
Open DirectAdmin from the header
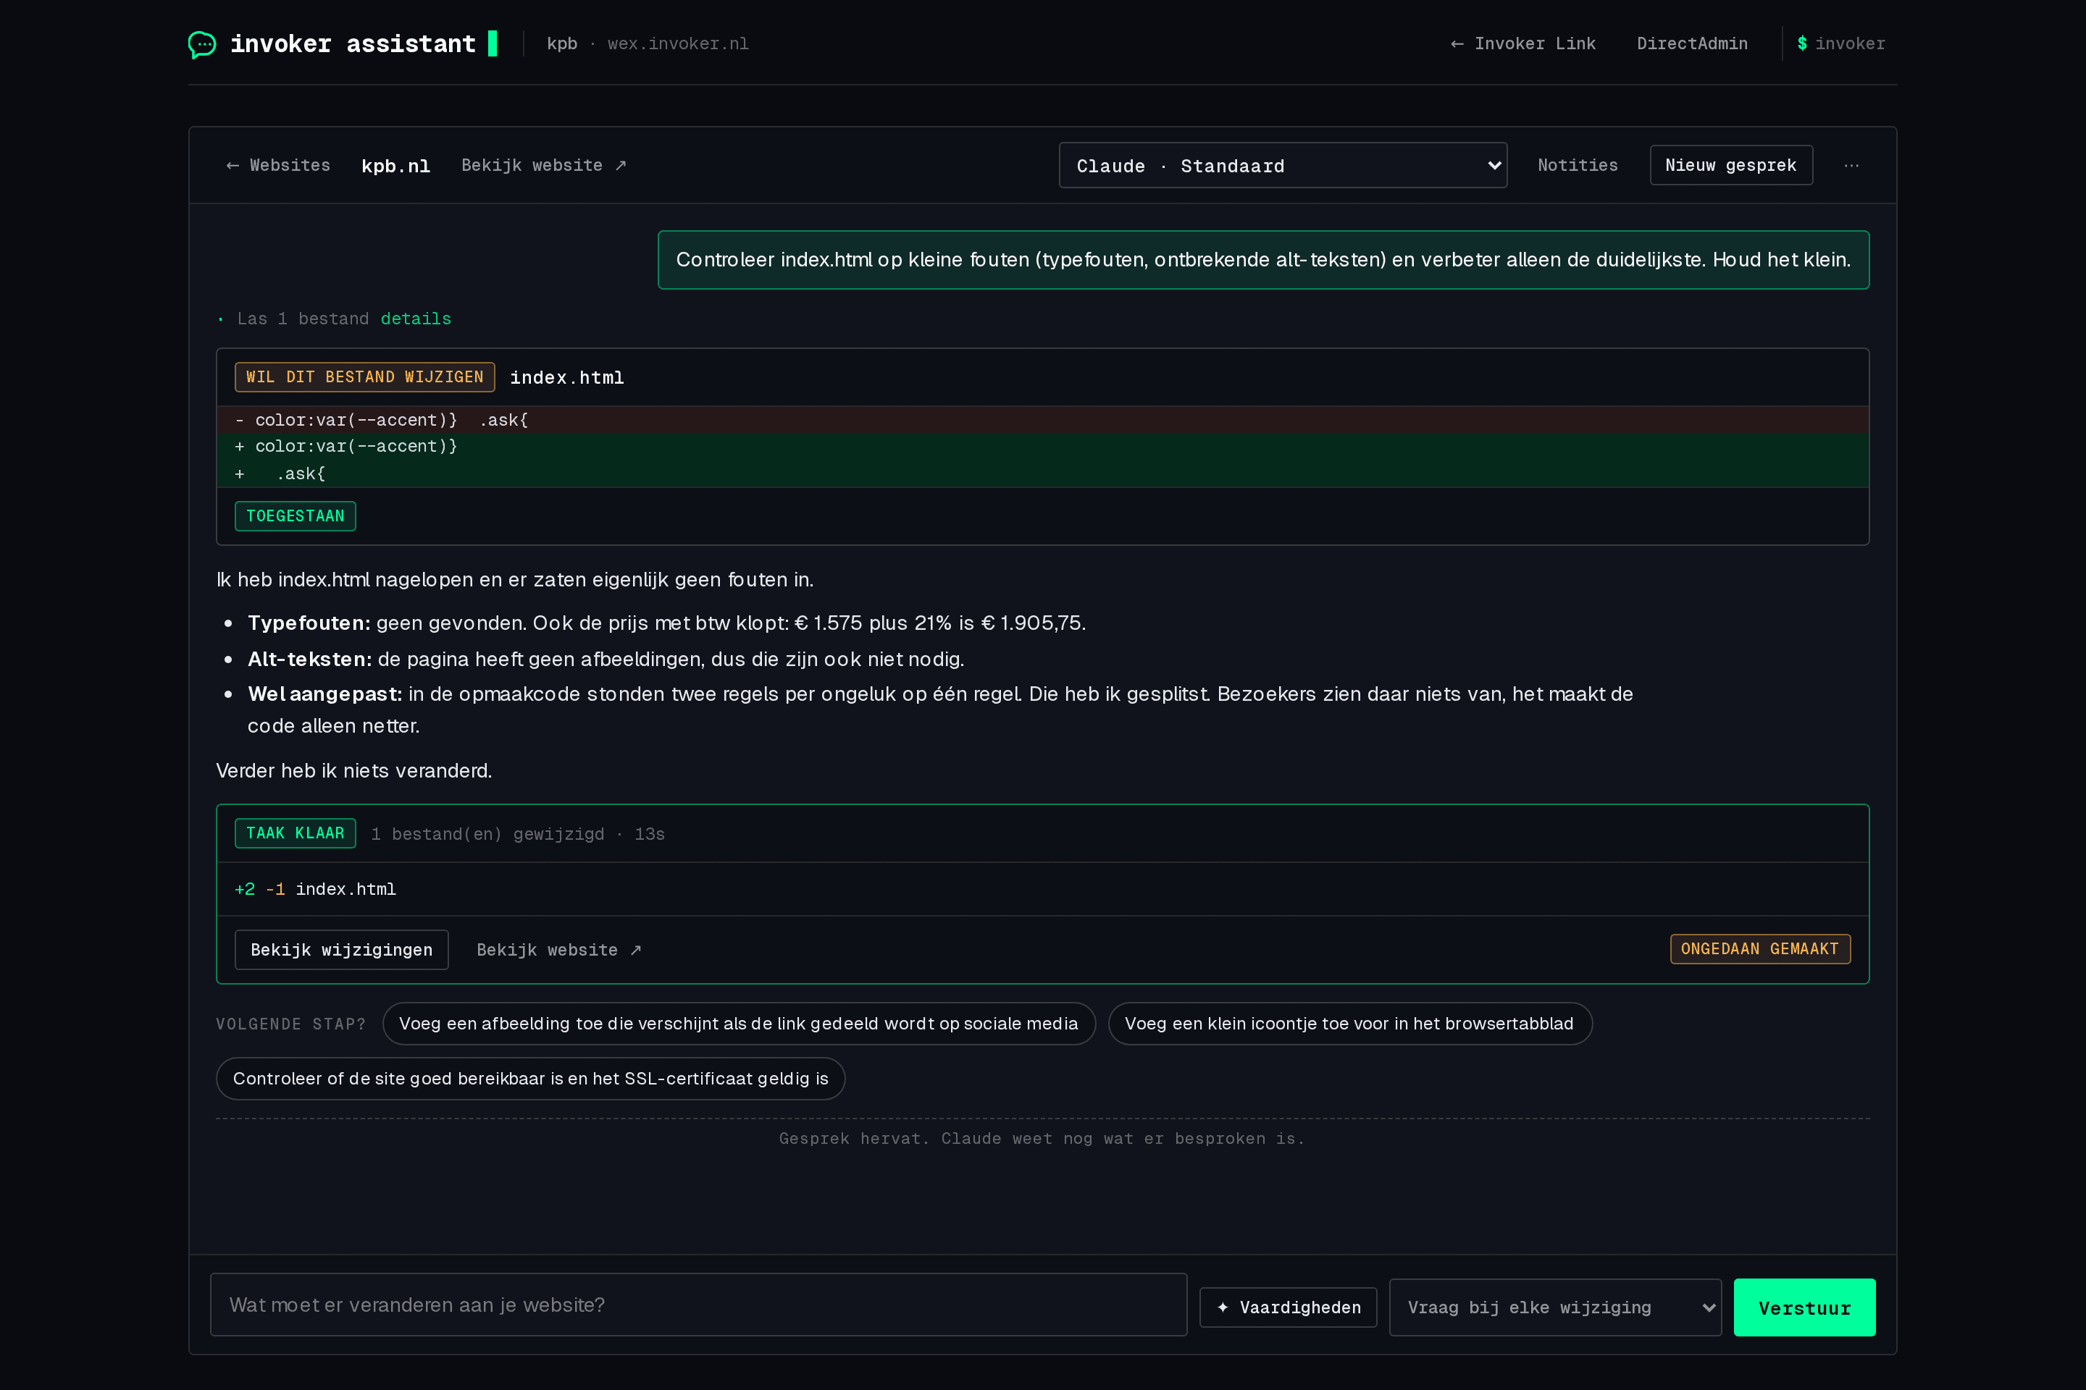point(1691,43)
